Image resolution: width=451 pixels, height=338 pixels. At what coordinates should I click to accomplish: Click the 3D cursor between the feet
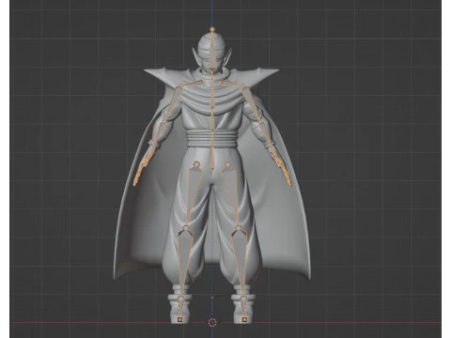coord(212,322)
